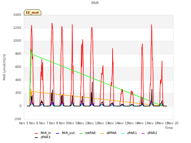This screenshot has height=143, width=191.
Task: Click the orange difPAR legend swatch
Action: pos(102,133)
